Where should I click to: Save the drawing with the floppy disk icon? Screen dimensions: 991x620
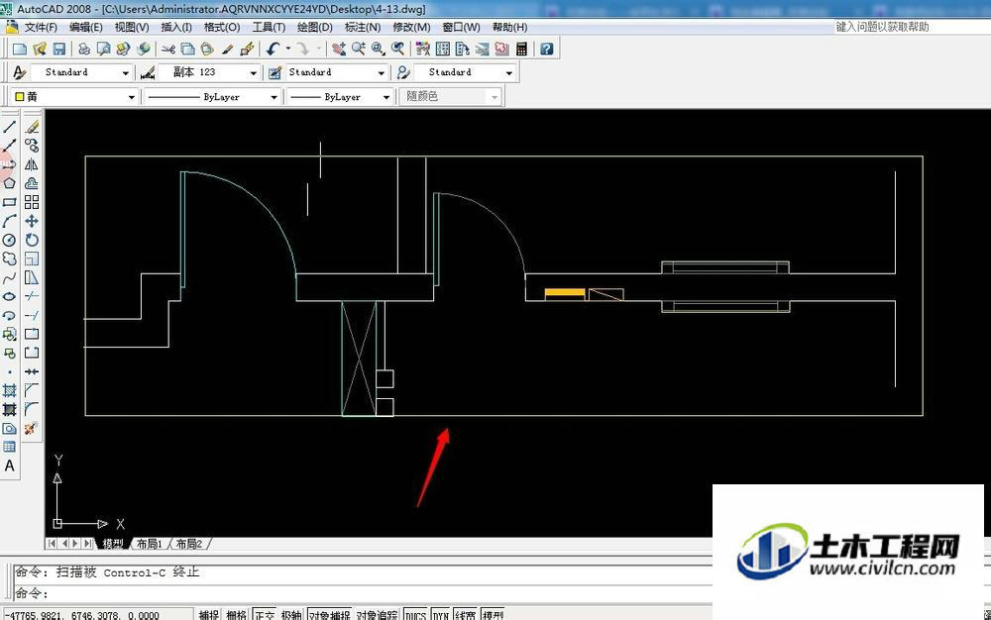coord(59,49)
